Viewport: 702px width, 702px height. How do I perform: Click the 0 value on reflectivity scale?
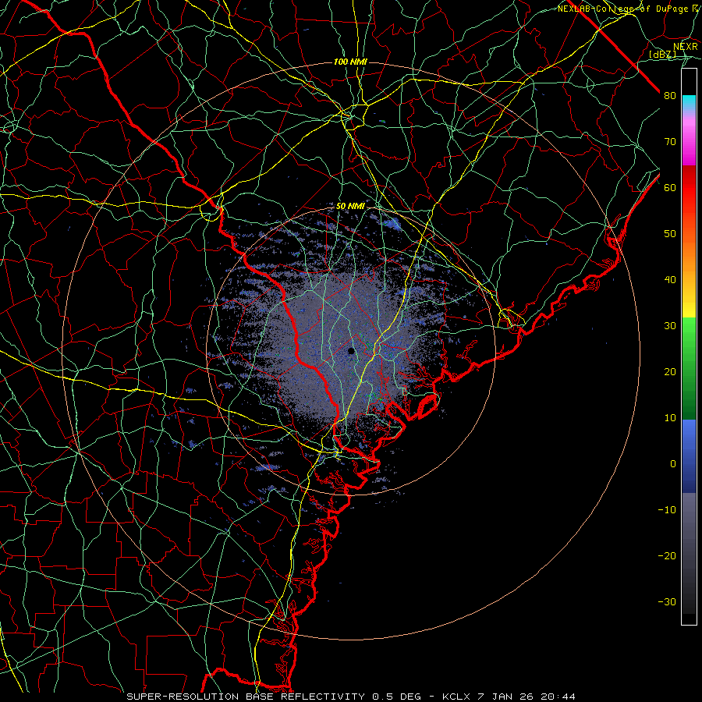[x=673, y=464]
